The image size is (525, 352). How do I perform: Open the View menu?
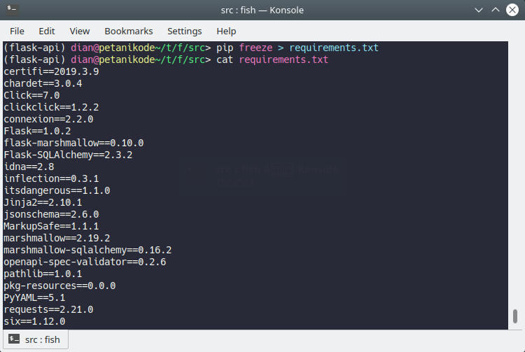[80, 31]
